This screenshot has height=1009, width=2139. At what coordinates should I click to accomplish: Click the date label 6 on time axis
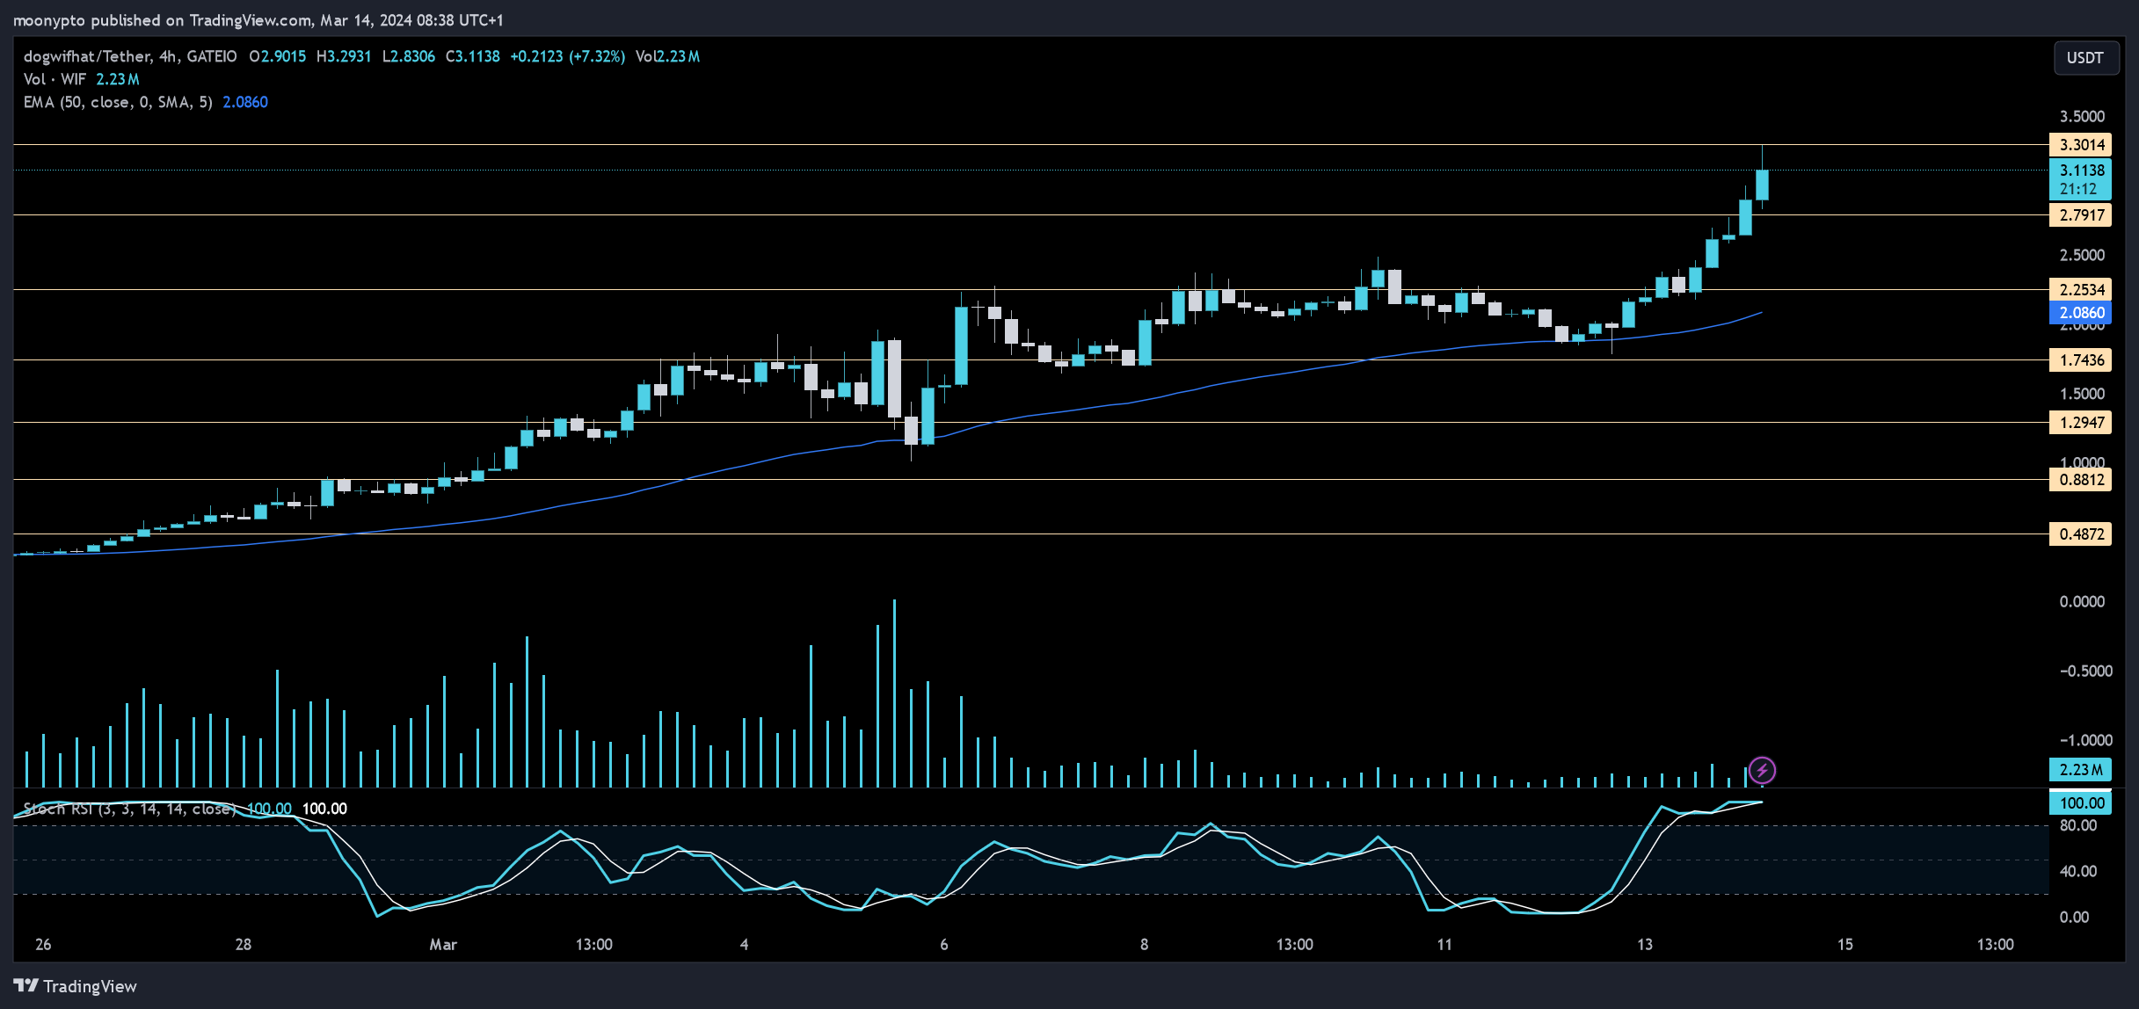pos(944,944)
